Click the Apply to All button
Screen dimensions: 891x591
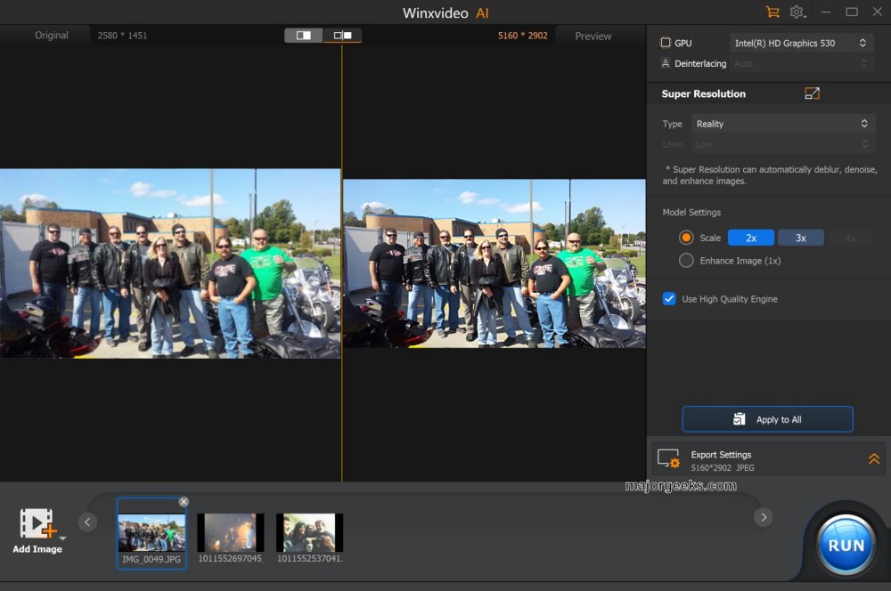pos(767,419)
